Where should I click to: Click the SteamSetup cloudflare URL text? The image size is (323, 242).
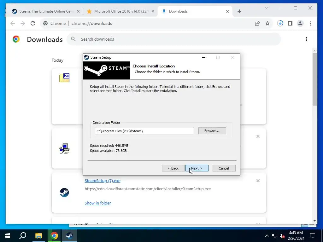click(x=148, y=189)
